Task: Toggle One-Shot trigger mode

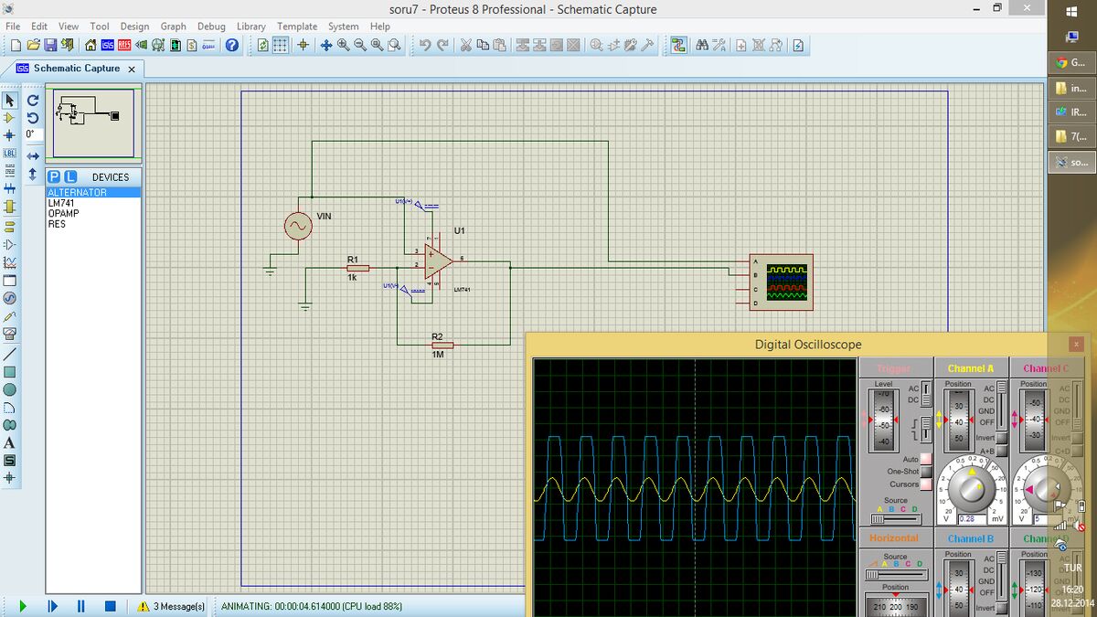Action: (926, 472)
